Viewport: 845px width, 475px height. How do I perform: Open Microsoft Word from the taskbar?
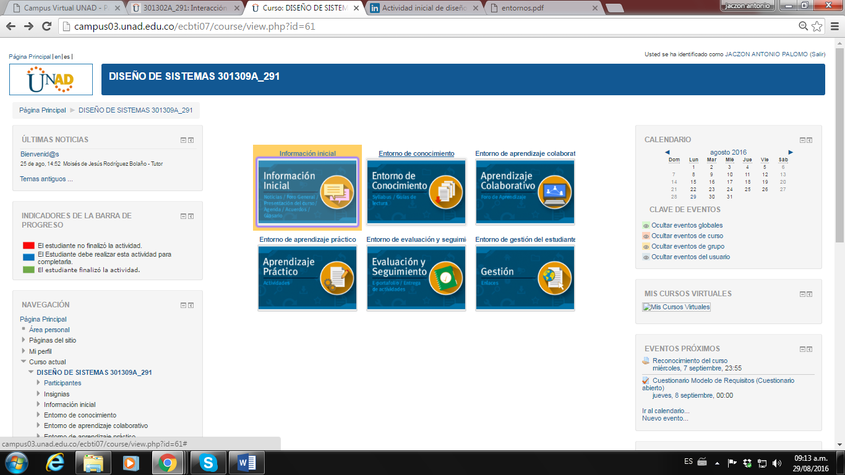pos(246,463)
